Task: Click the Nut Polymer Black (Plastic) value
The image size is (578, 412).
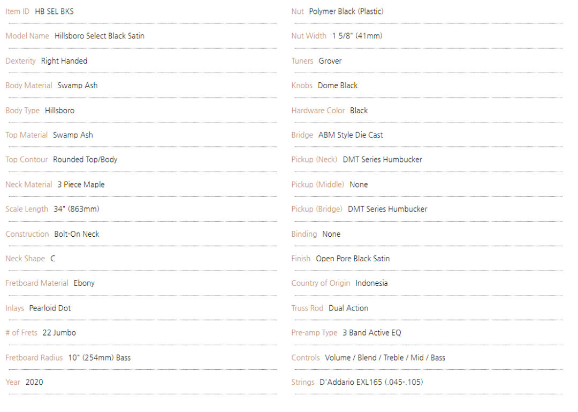Action: pos(346,11)
